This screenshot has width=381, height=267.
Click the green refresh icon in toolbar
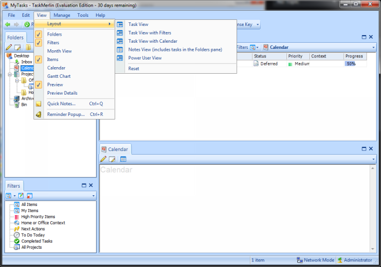[x=27, y=24]
